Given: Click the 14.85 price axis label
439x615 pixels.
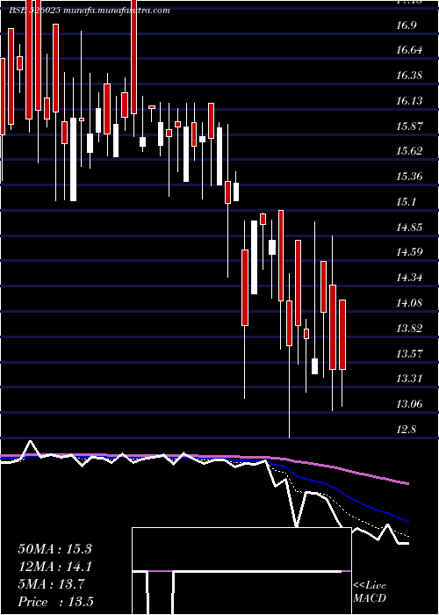Looking at the screenshot, I should click(x=410, y=227).
